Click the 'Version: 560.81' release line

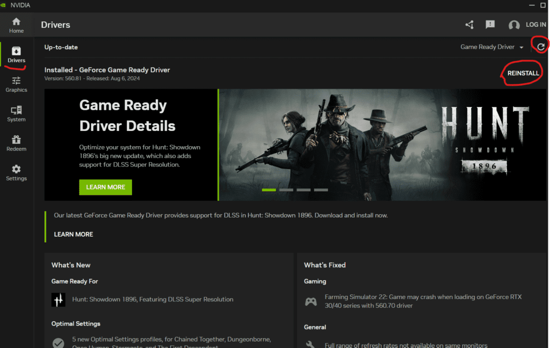coord(92,78)
